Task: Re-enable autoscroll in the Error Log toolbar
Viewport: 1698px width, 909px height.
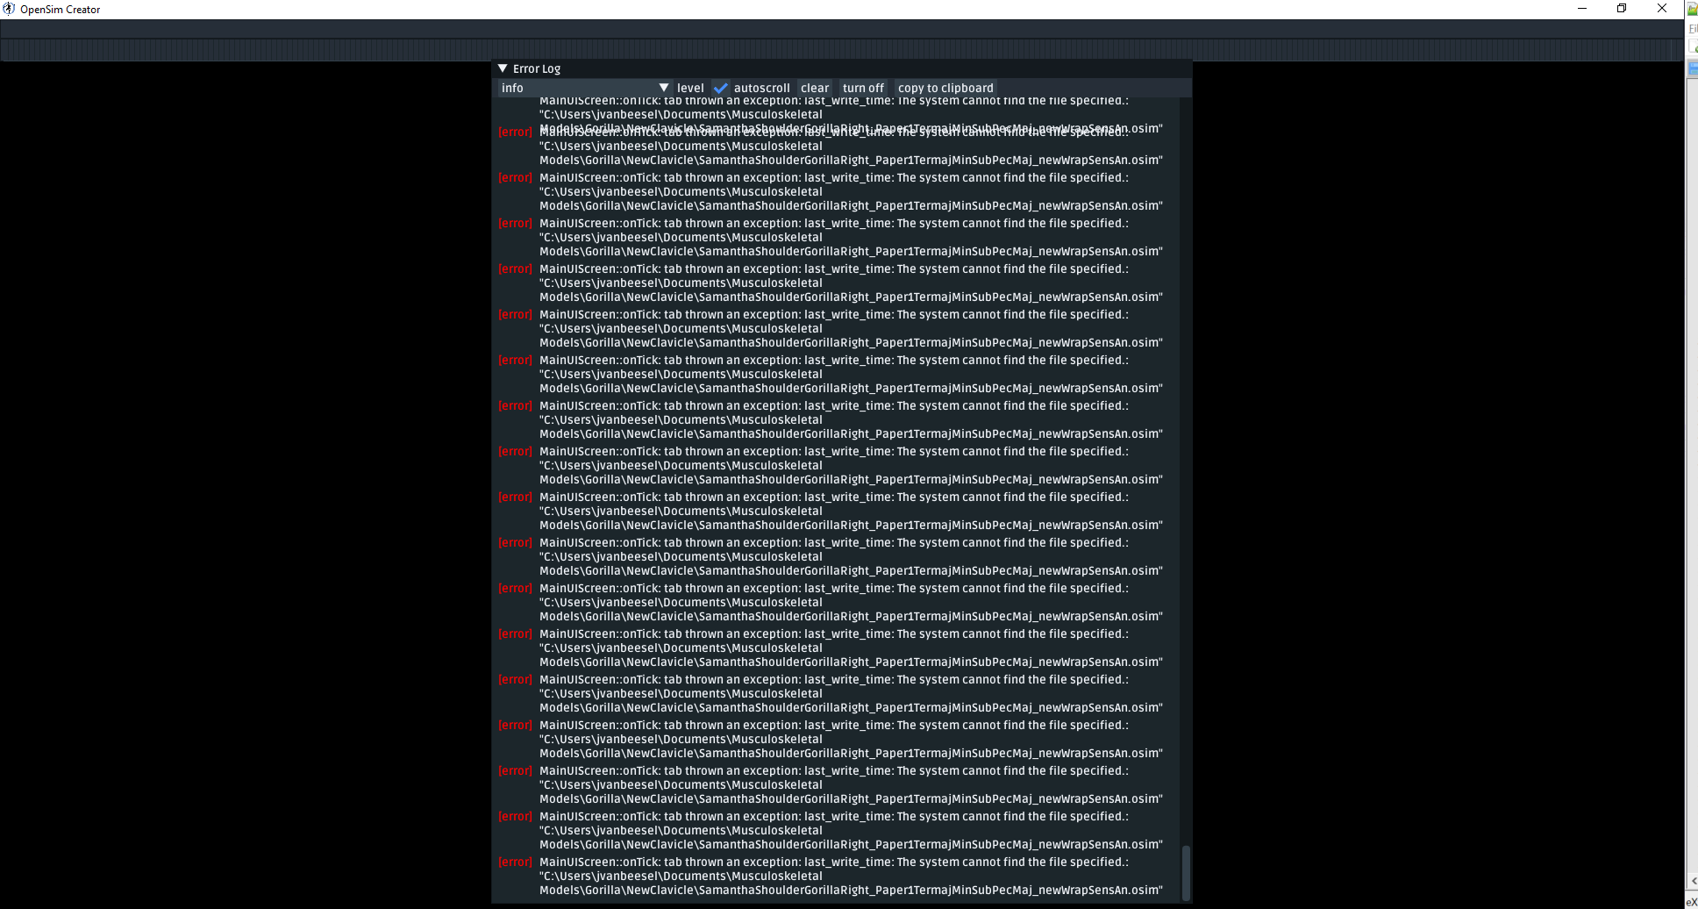Action: point(721,88)
